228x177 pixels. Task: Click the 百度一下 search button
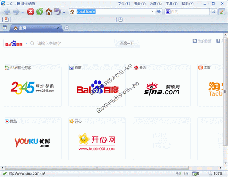tap(127, 44)
